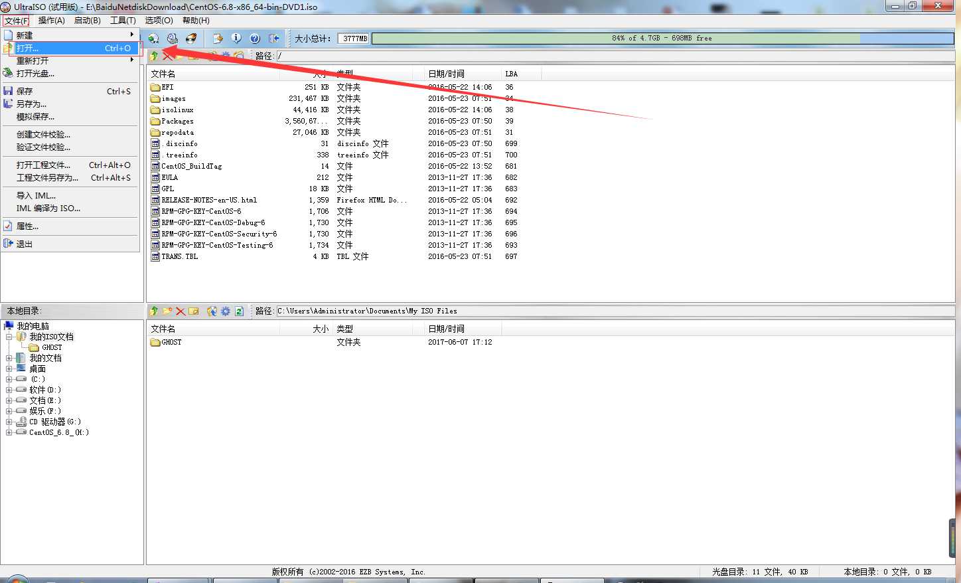
Task: Choose 属性... in the file menu
Action: (70, 226)
